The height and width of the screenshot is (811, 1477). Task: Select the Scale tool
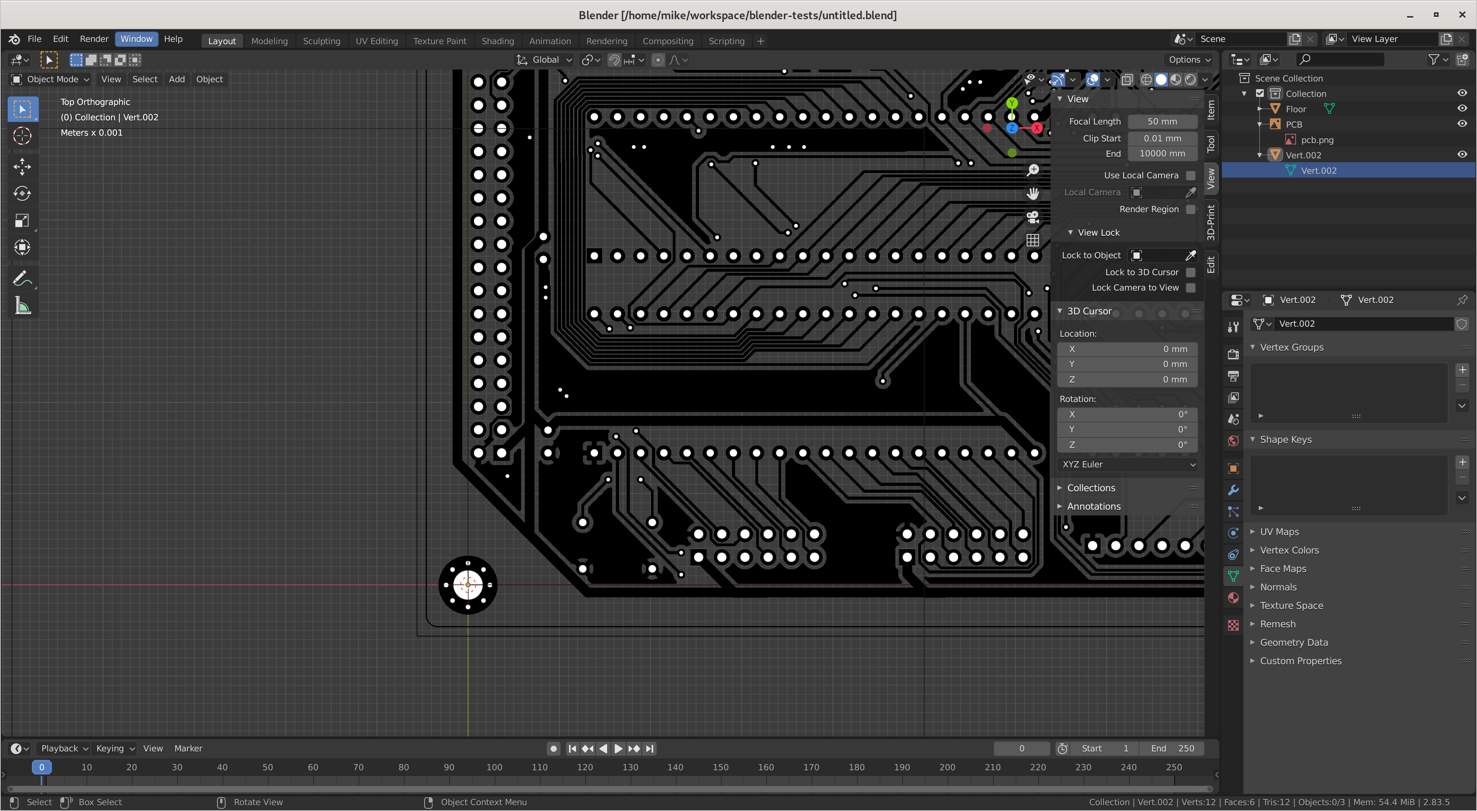(22, 221)
